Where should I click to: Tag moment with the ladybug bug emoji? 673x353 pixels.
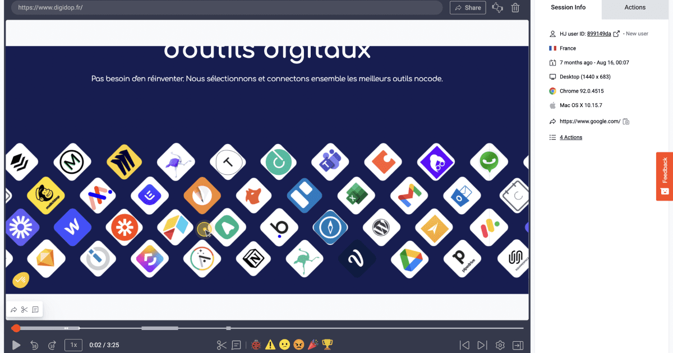(256, 345)
